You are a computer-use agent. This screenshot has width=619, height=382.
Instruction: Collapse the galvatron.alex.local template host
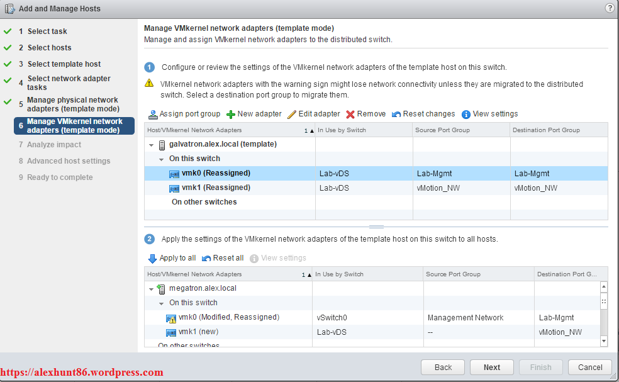[152, 145]
